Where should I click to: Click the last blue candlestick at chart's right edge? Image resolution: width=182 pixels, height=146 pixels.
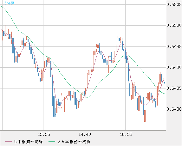tap(165, 83)
